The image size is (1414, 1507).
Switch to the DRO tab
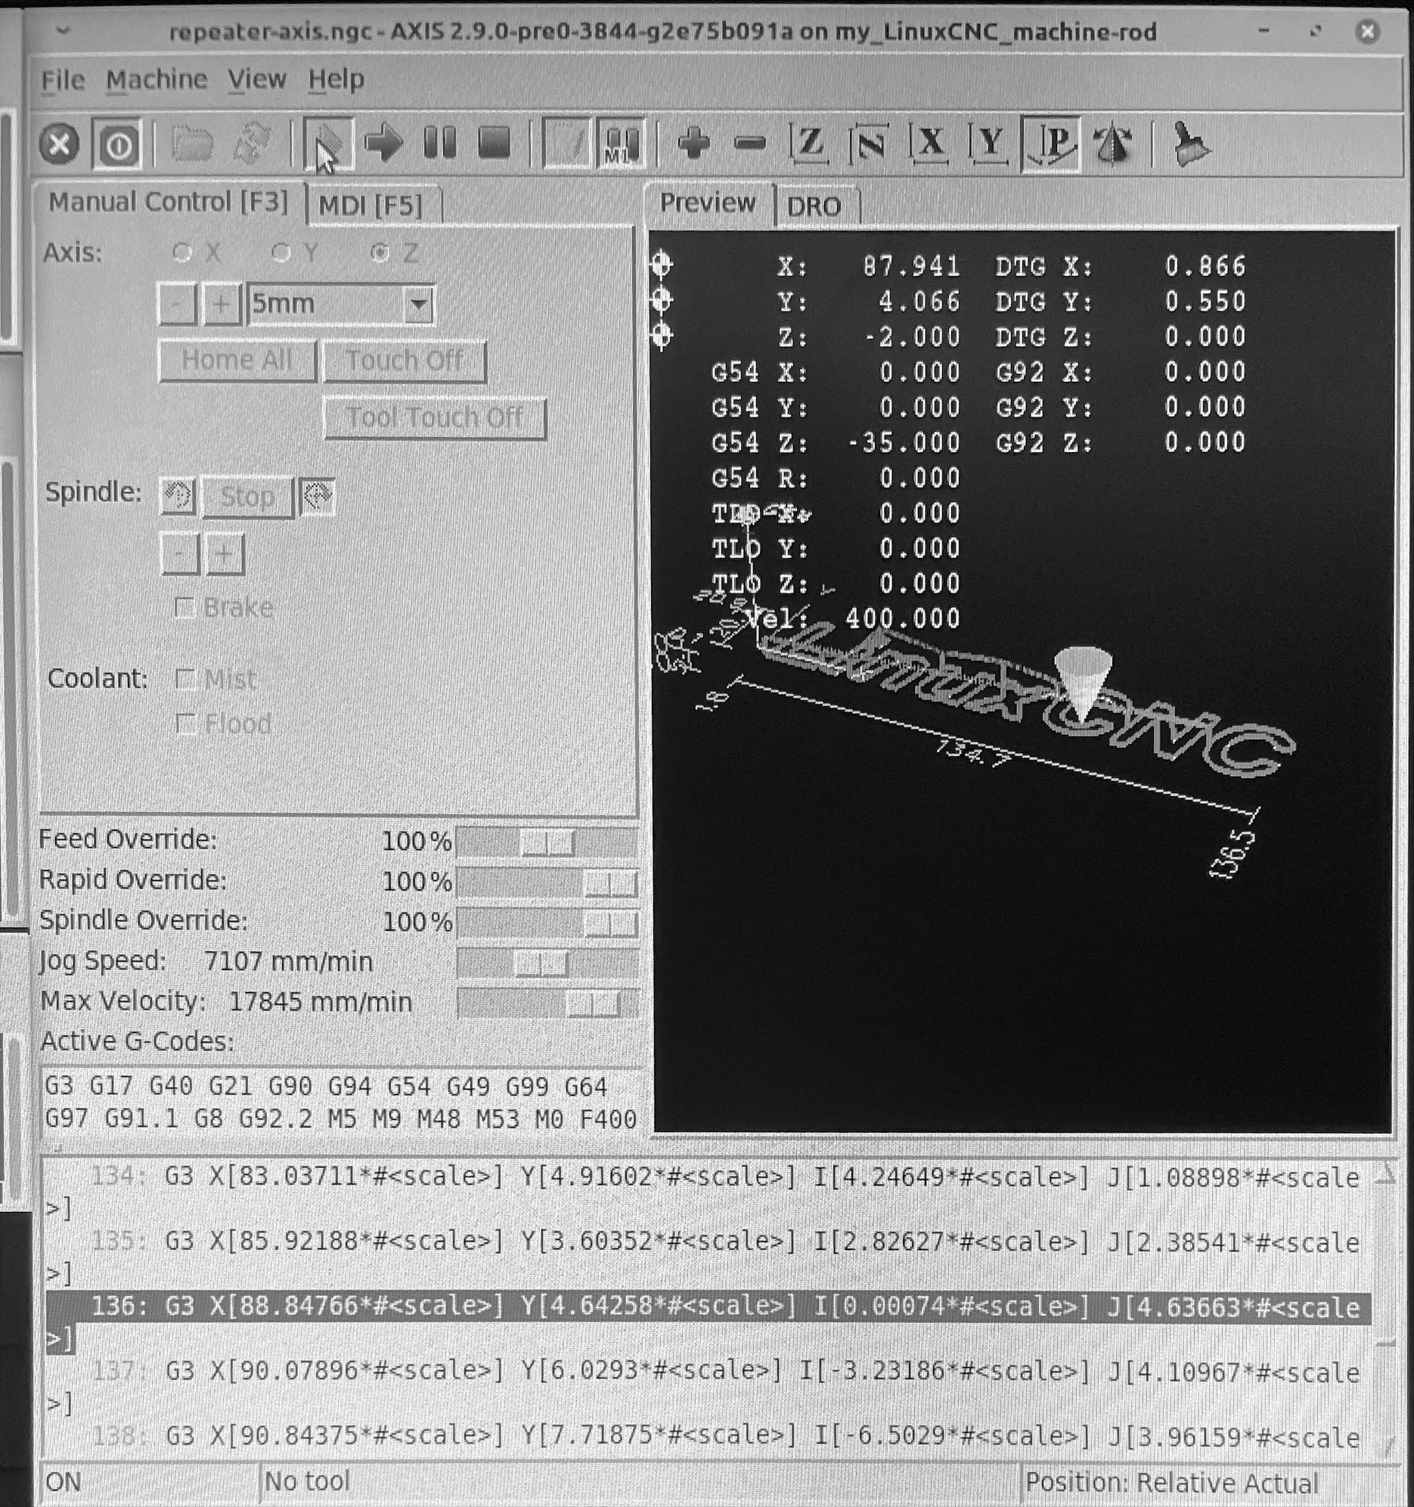tap(814, 206)
